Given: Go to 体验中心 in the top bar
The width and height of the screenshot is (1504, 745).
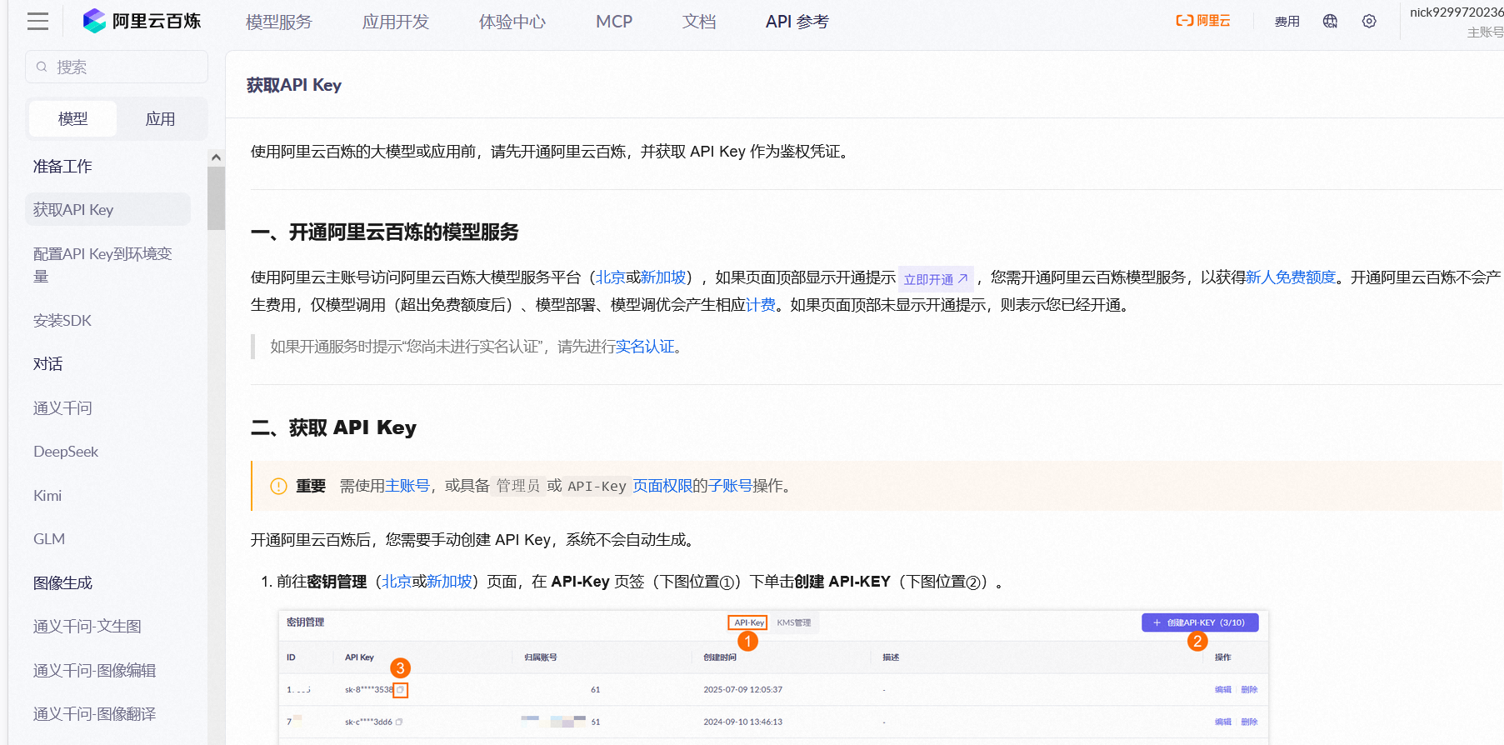Looking at the screenshot, I should tap(512, 22).
